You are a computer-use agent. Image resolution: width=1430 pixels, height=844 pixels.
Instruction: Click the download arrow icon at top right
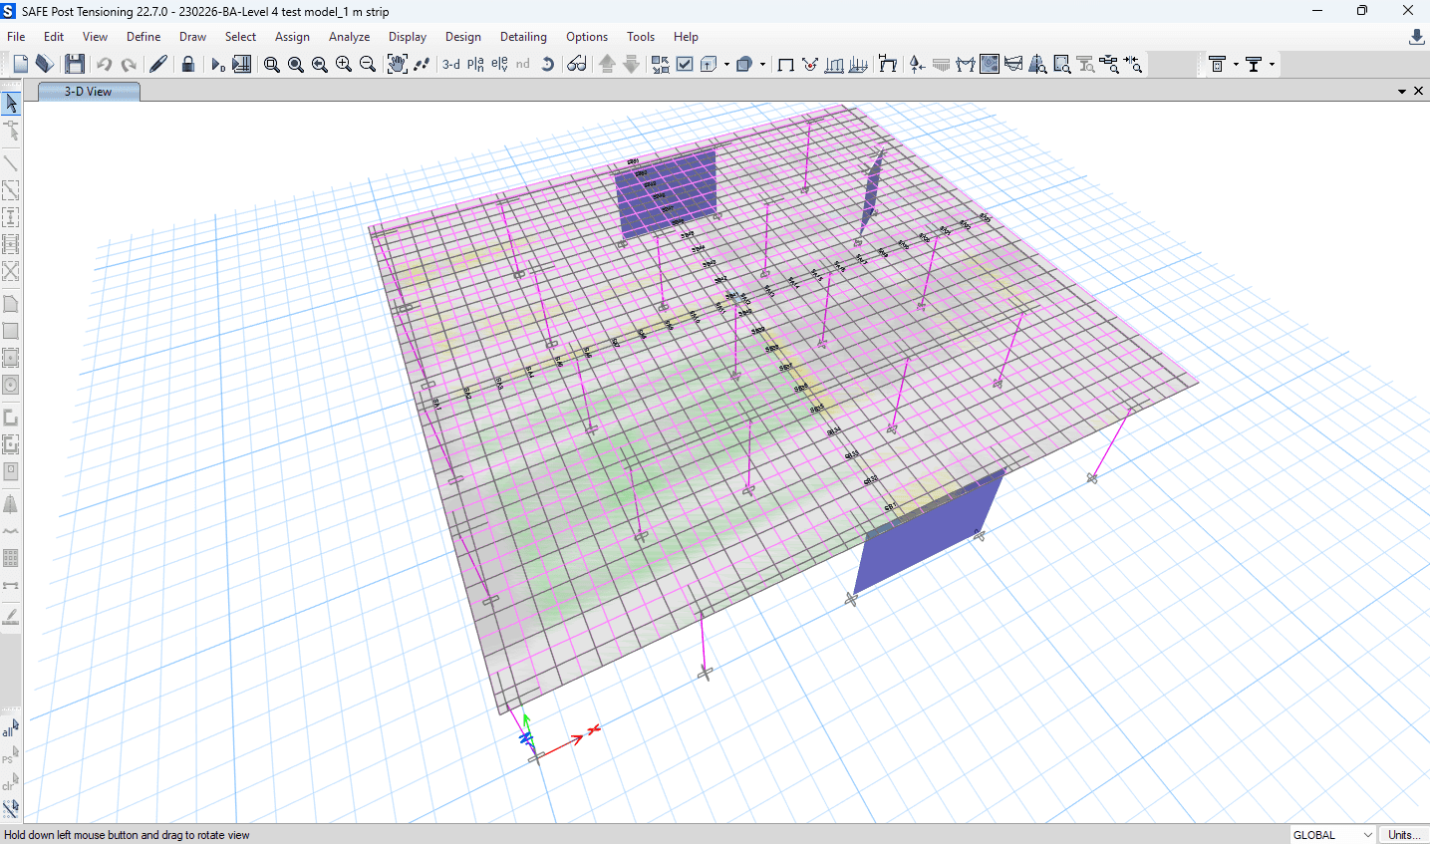pyautogui.click(x=1416, y=37)
